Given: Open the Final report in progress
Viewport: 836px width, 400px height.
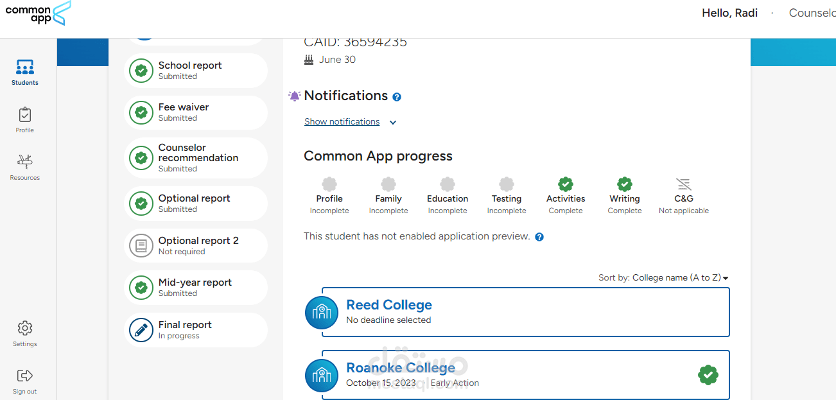Looking at the screenshot, I should point(196,330).
